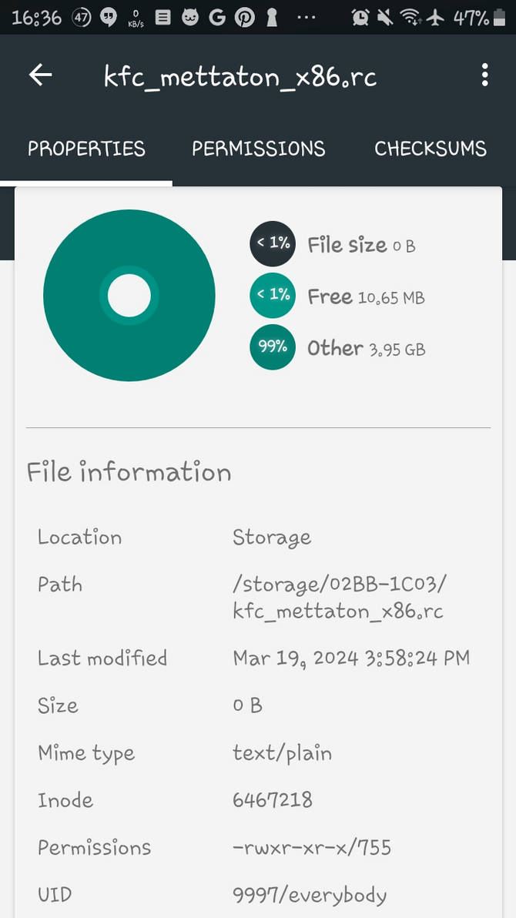Switch to the Permissions tab
516x918 pixels.
click(x=258, y=149)
